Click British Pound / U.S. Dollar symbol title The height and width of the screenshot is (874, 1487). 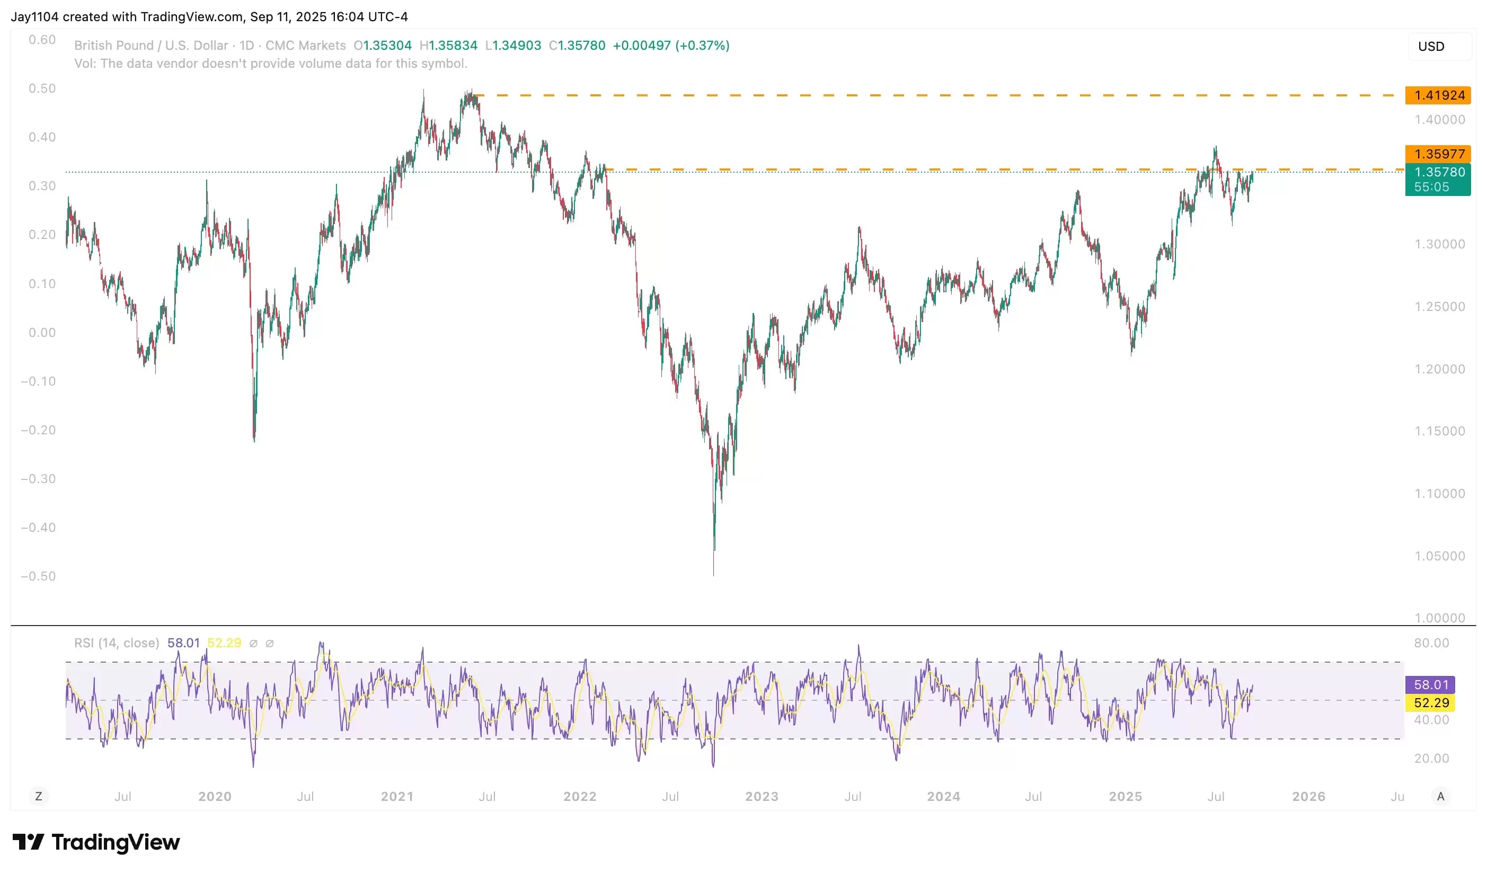[151, 46]
